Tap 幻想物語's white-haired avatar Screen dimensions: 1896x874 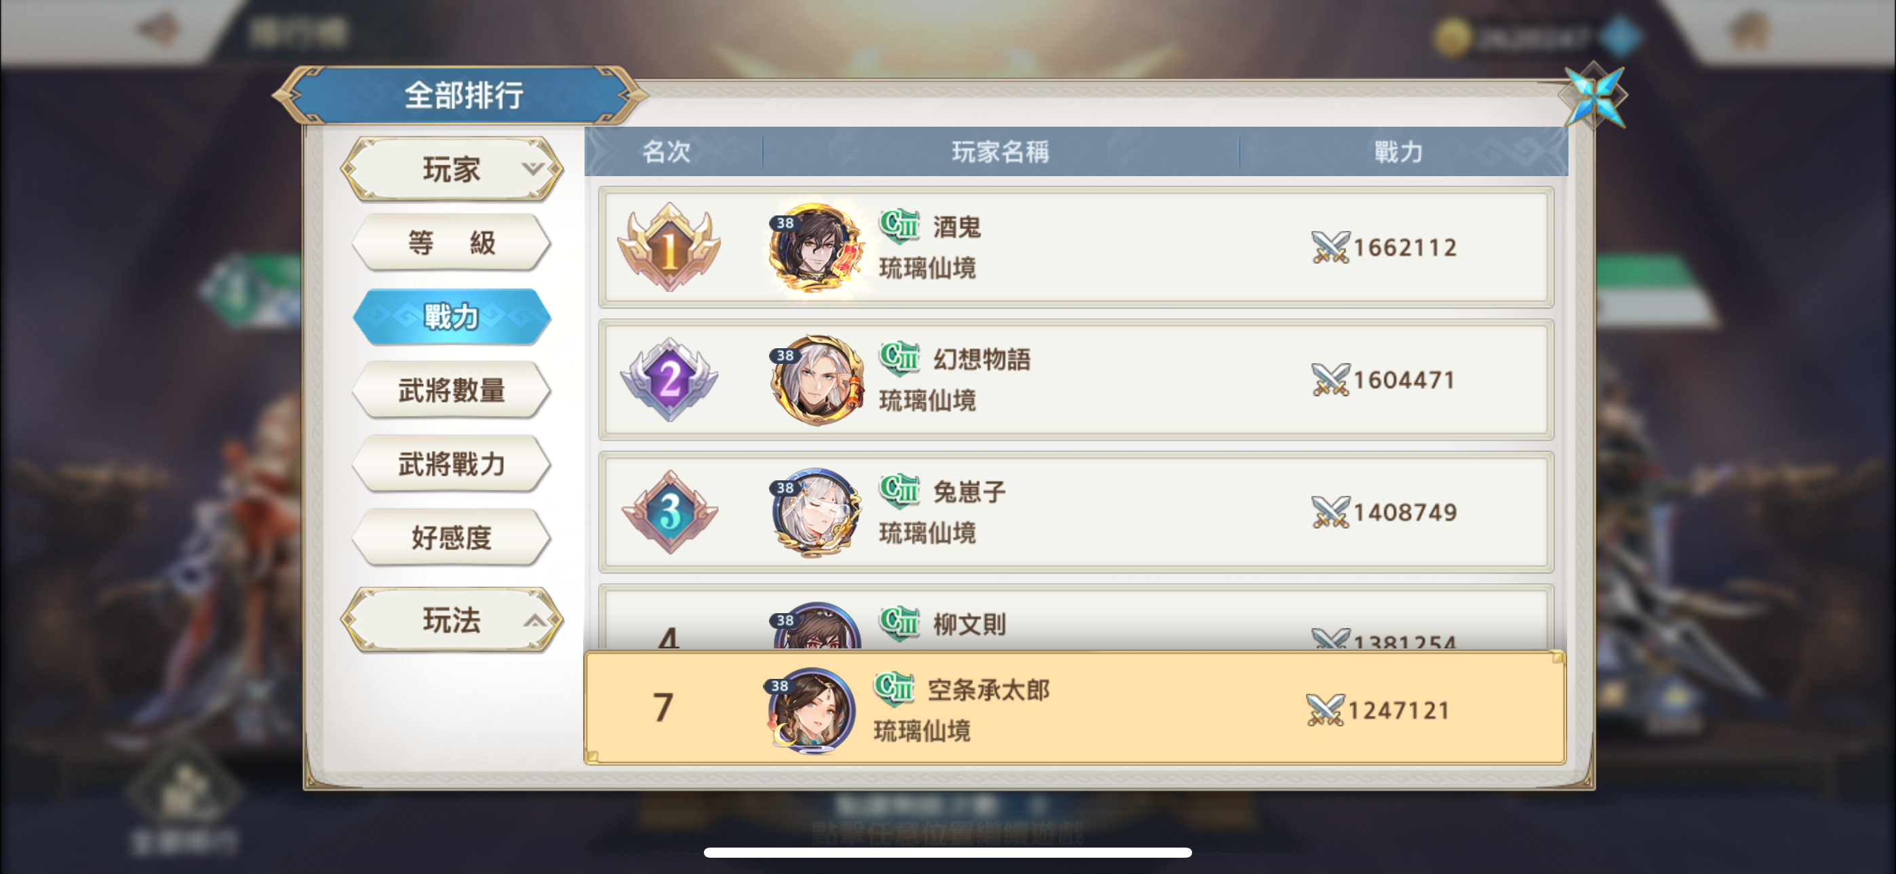(x=815, y=379)
